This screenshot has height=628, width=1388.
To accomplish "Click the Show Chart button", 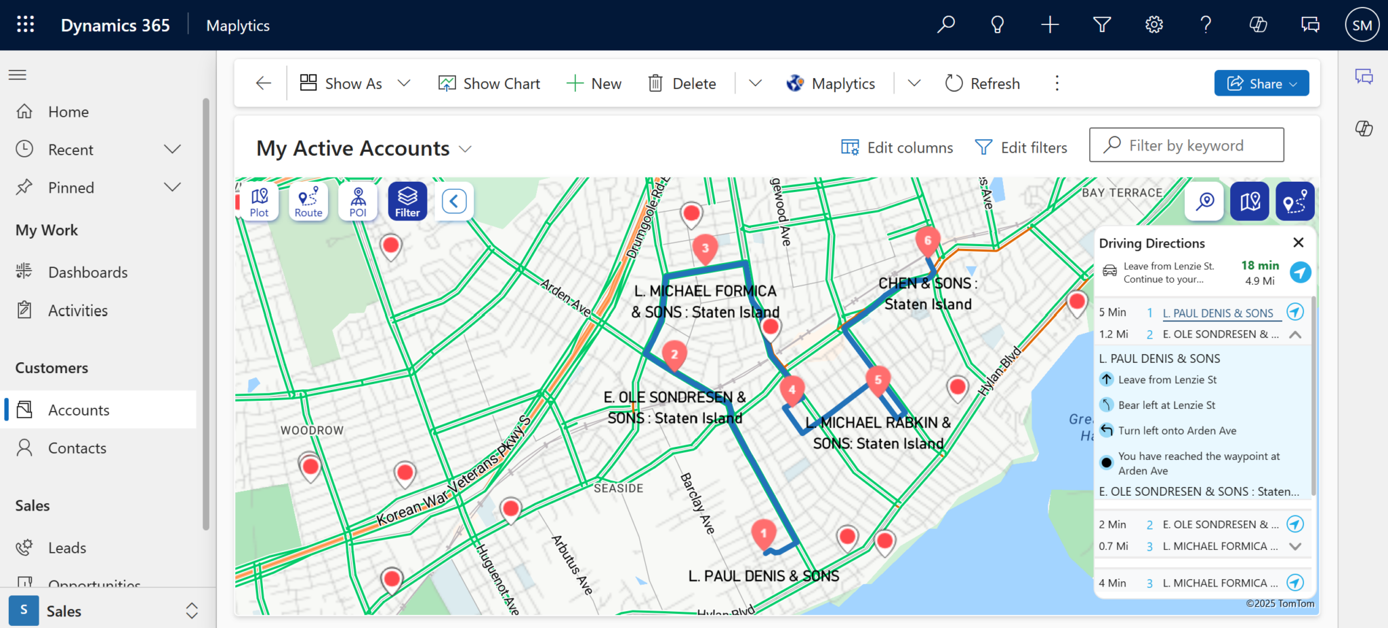I will click(489, 83).
